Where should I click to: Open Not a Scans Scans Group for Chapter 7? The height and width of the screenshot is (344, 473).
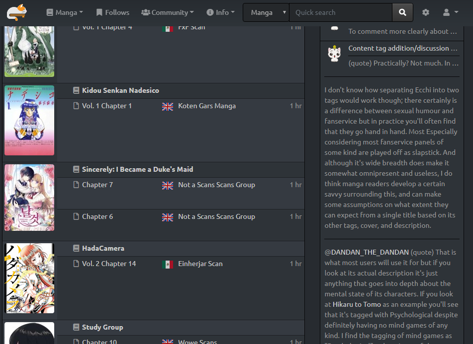point(216,185)
